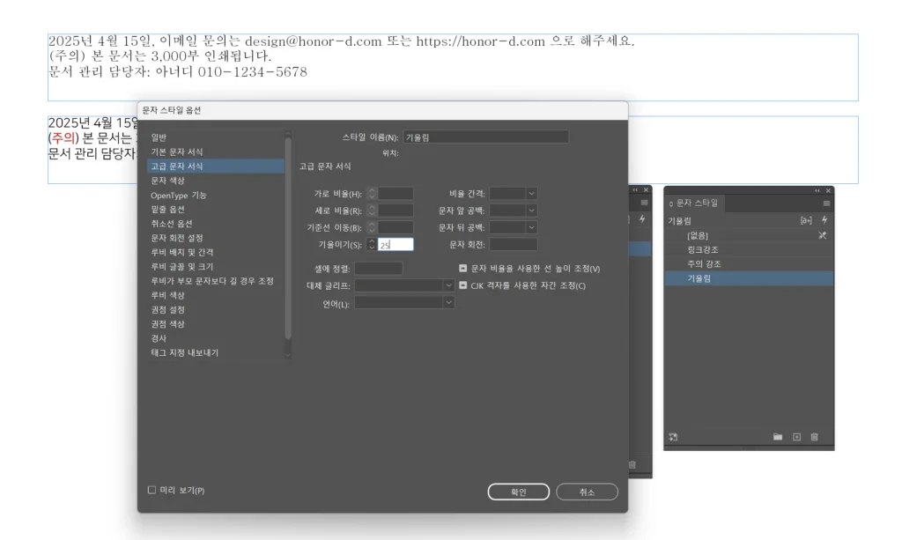Select the 기울림 character style row
The image size is (902, 540).
pos(749,278)
